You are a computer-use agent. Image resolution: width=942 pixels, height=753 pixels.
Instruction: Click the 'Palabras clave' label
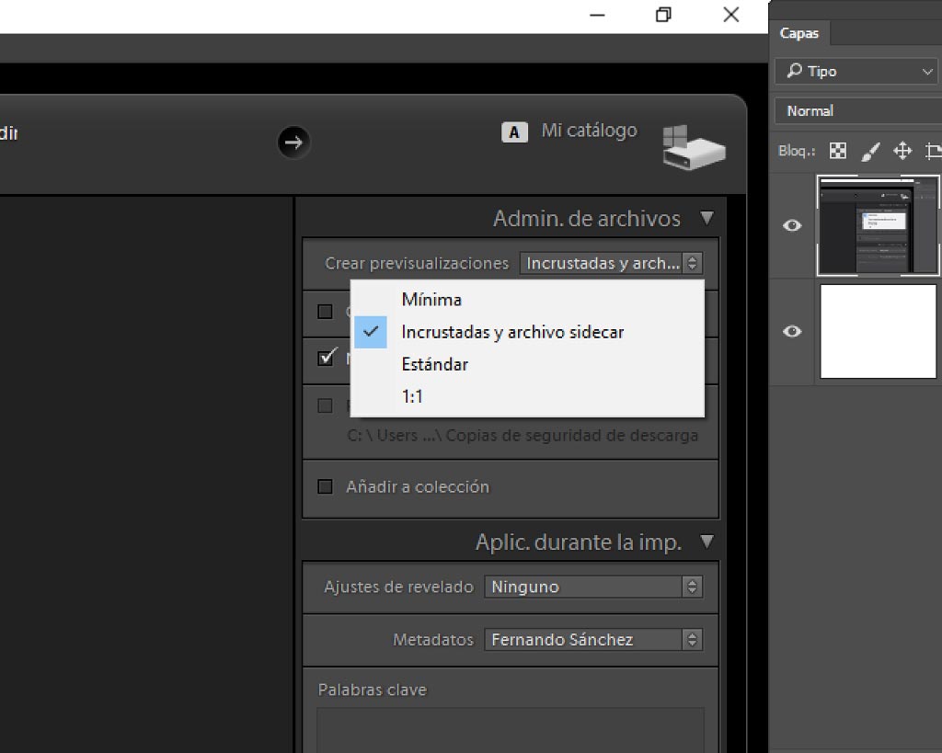click(x=372, y=690)
